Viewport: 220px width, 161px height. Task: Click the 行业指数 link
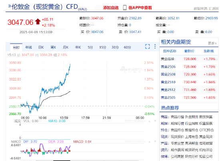click(192, 123)
